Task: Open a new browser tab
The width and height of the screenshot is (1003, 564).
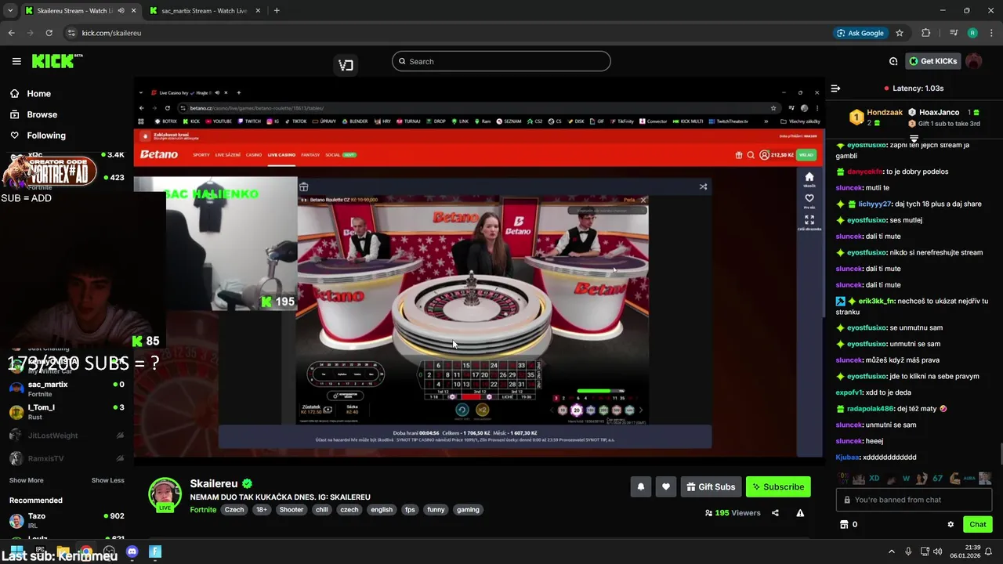Action: [x=277, y=11]
